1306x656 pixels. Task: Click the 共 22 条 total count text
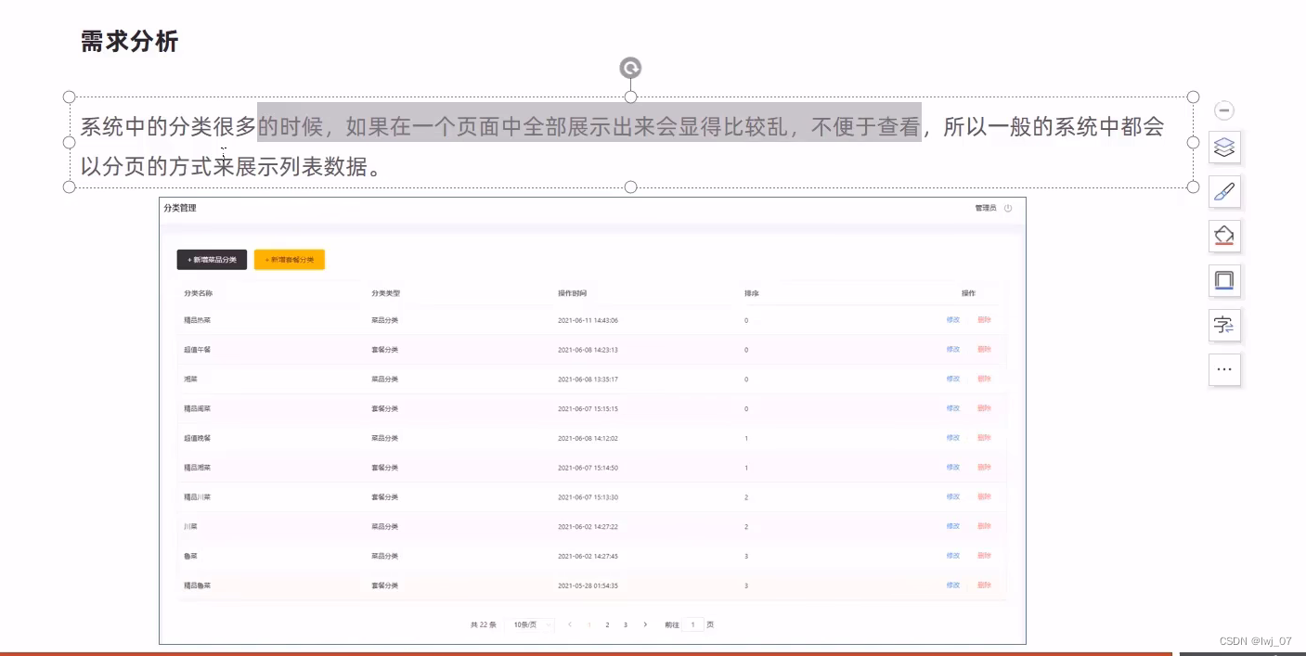tap(484, 625)
